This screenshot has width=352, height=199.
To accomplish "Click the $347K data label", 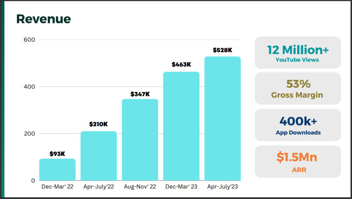I will tap(140, 94).
